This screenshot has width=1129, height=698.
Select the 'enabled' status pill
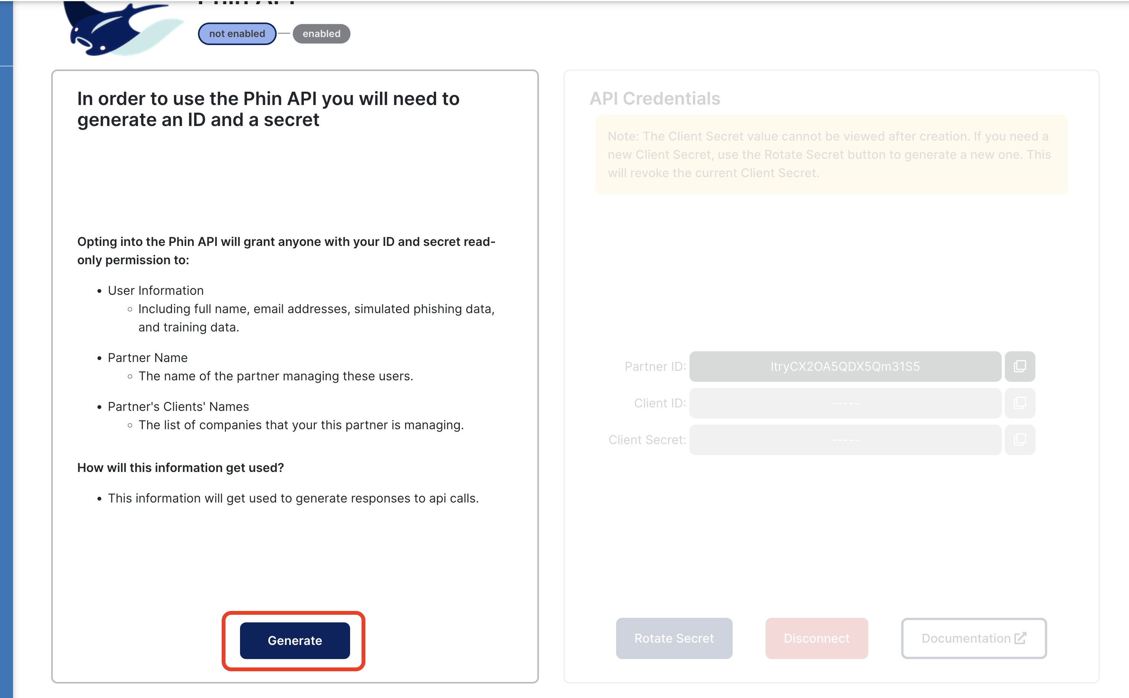click(x=321, y=34)
